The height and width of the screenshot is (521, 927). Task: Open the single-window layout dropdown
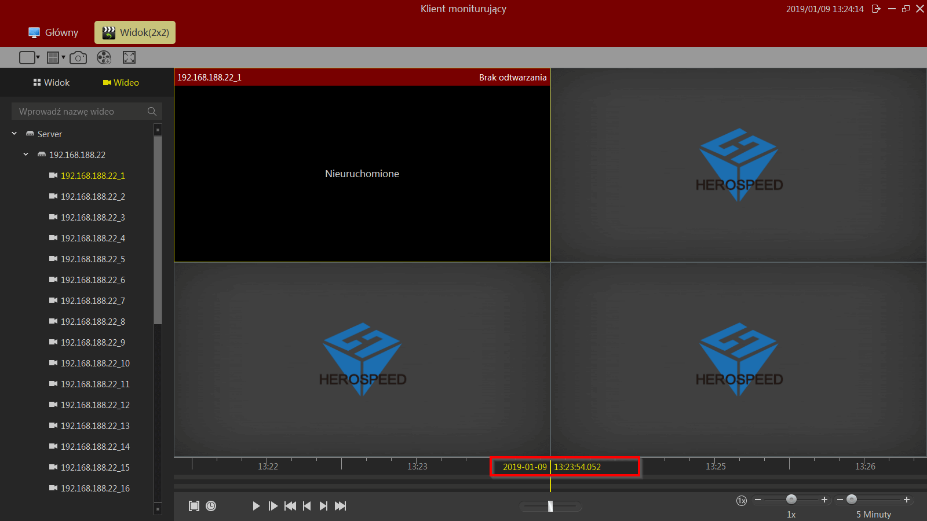(x=30, y=57)
